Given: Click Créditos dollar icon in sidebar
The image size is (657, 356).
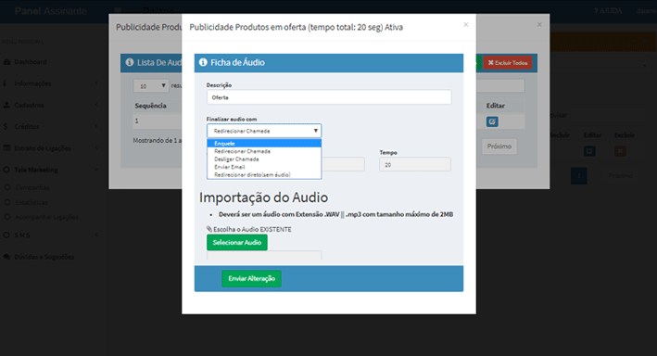Looking at the screenshot, I should [x=6, y=126].
